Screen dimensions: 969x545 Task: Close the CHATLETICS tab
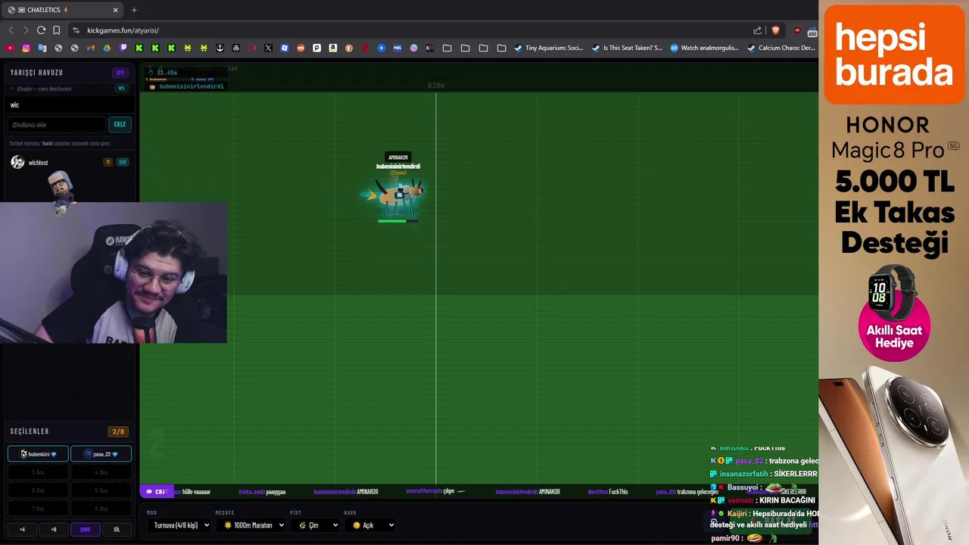point(116,10)
